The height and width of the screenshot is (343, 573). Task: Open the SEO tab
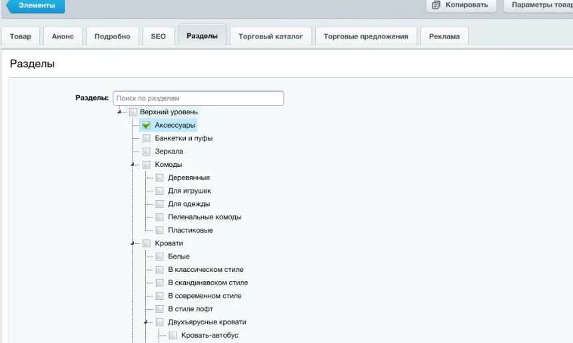(x=158, y=37)
